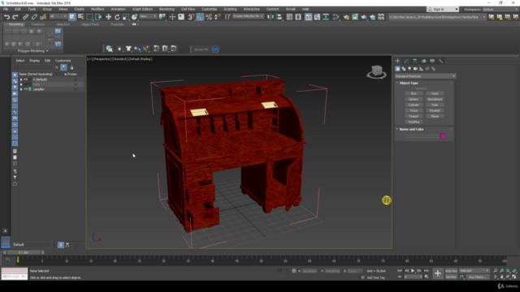Select the Bind to Space Warp tool
Viewport: 520px width, 292px height.
coord(43,17)
